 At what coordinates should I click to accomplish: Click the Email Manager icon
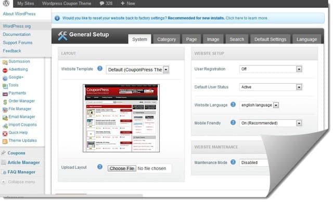point(5,118)
